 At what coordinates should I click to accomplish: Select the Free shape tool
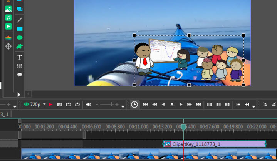point(19,46)
